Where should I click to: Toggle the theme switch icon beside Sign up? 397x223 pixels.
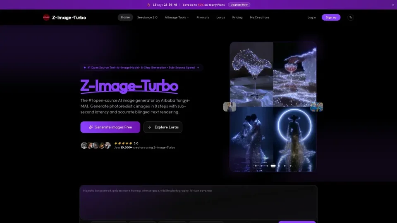pyautogui.click(x=350, y=17)
